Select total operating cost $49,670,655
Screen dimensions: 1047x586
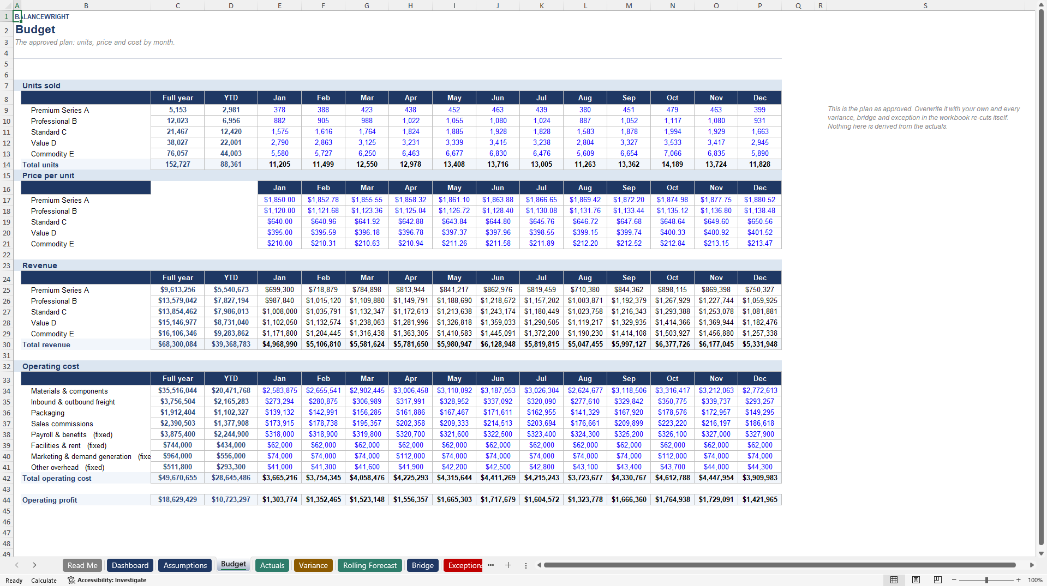coord(178,478)
